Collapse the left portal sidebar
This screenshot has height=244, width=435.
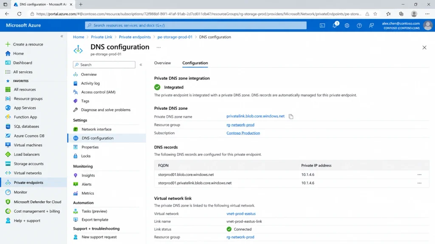pyautogui.click(x=62, y=36)
